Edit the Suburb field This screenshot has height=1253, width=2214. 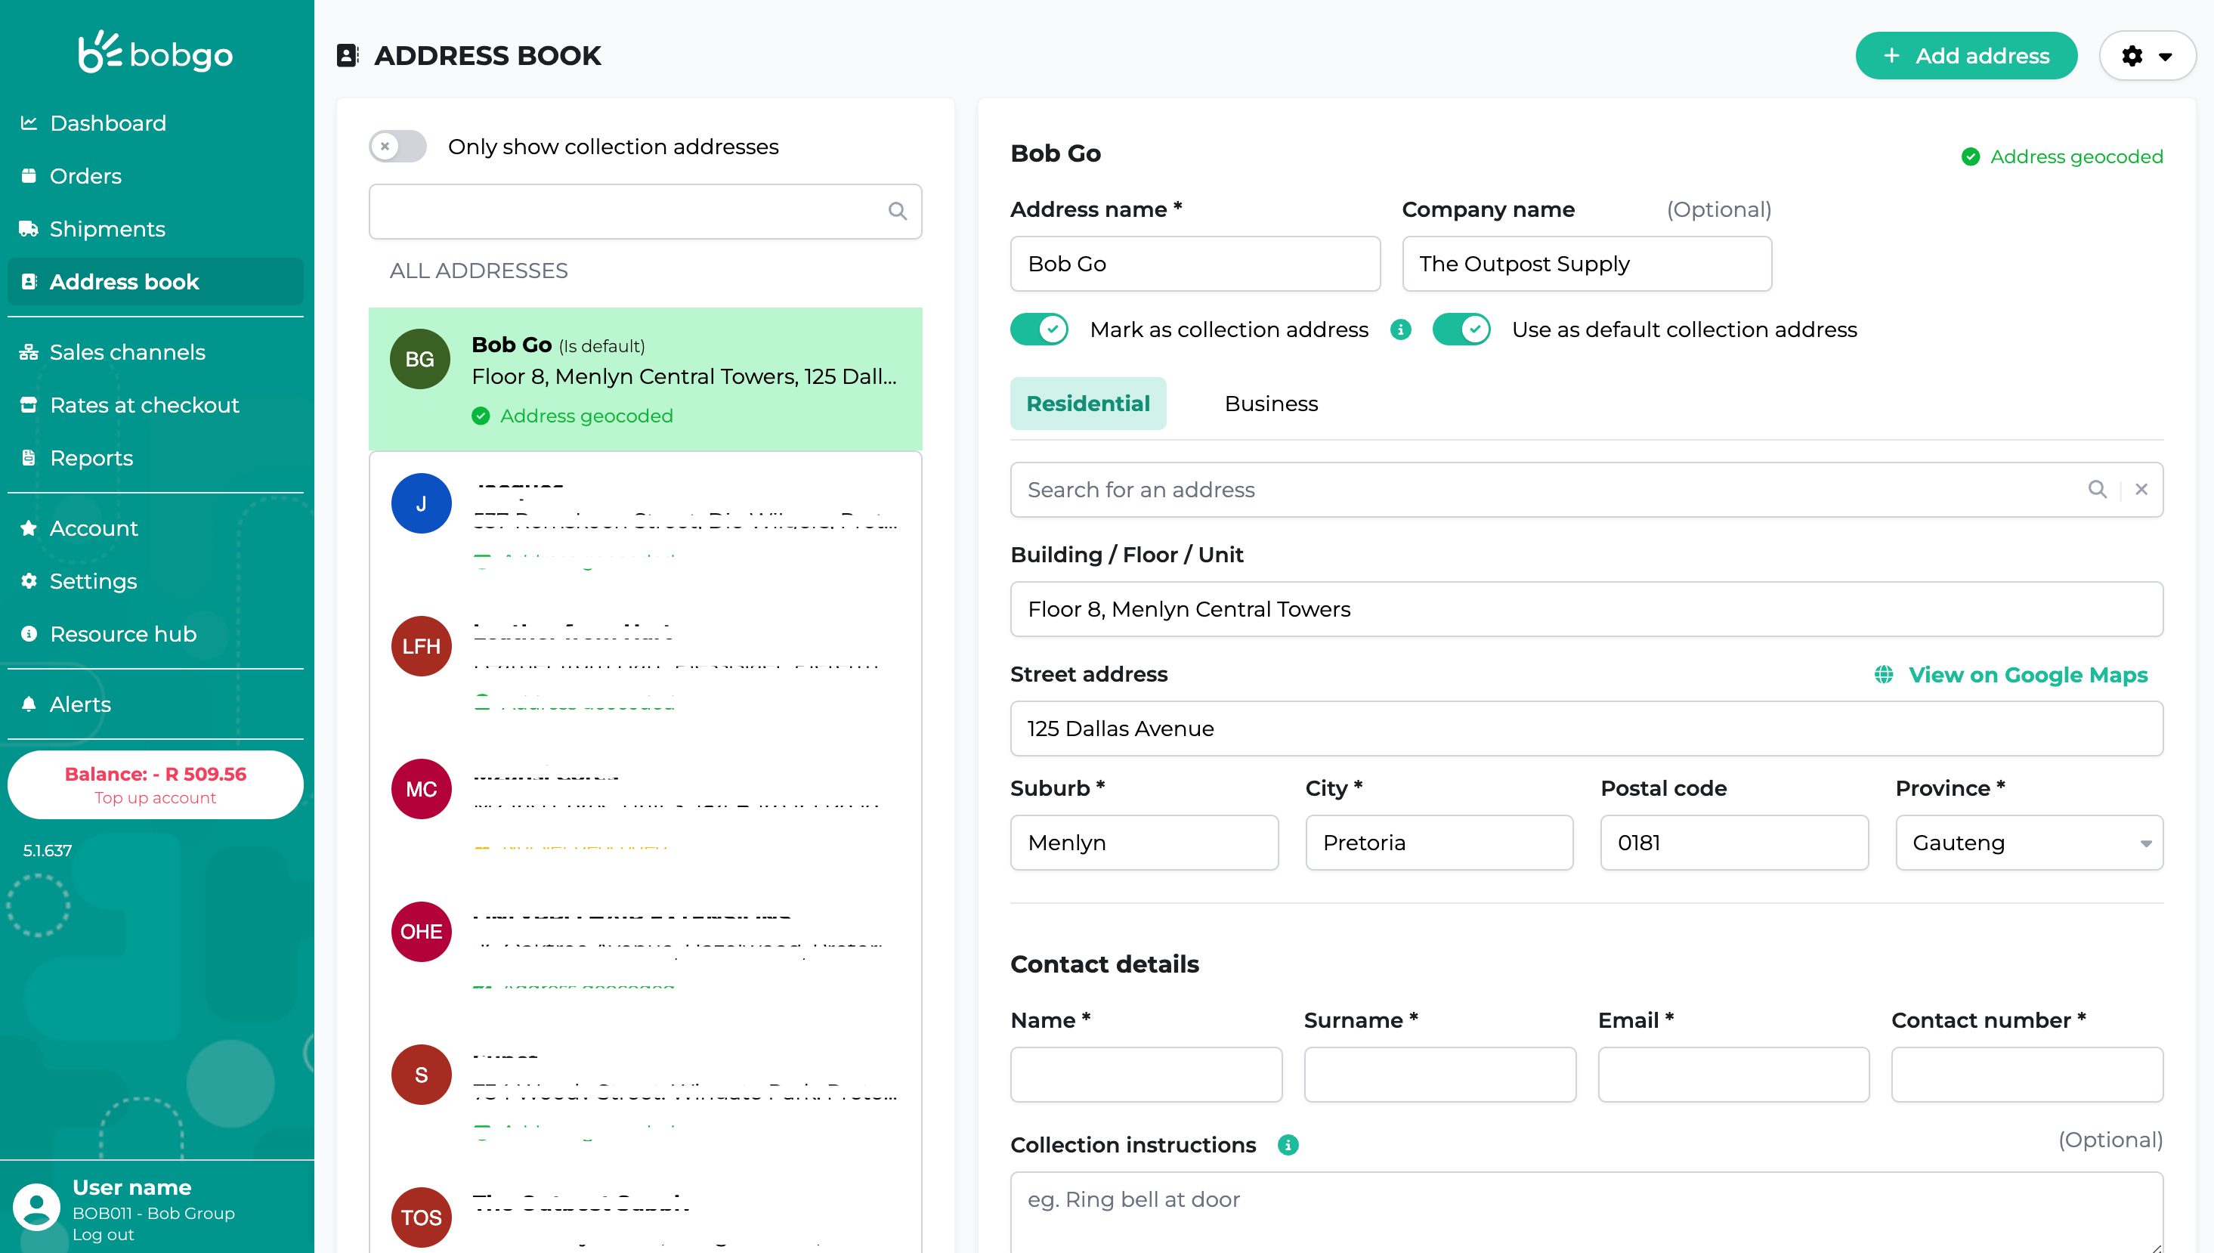[1143, 843]
